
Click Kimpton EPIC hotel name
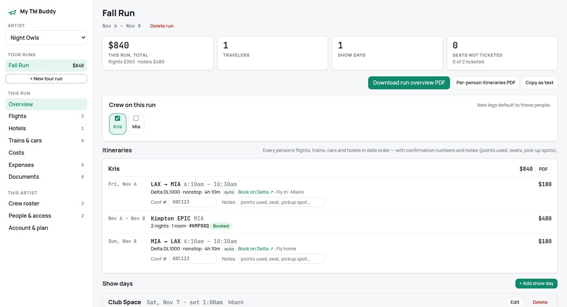170,218
